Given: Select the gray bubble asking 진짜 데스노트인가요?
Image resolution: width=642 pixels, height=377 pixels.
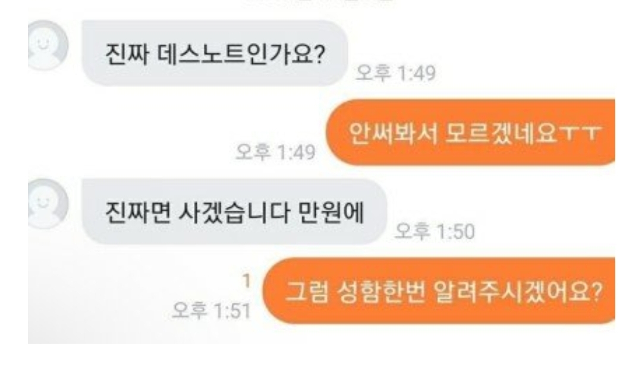Looking at the screenshot, I should [x=215, y=53].
